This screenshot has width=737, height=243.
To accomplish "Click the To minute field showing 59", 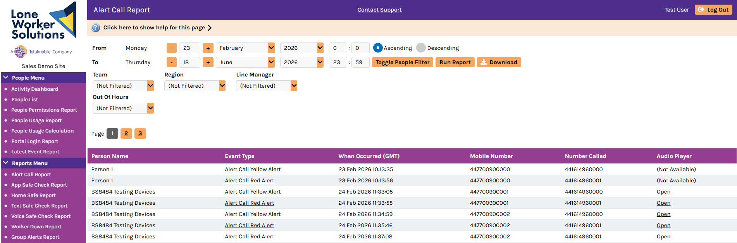I will point(360,62).
